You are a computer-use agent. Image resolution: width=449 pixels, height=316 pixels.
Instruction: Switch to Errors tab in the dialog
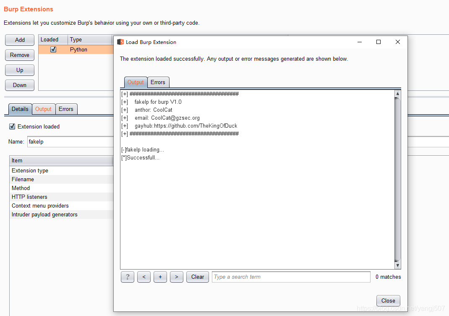(158, 82)
